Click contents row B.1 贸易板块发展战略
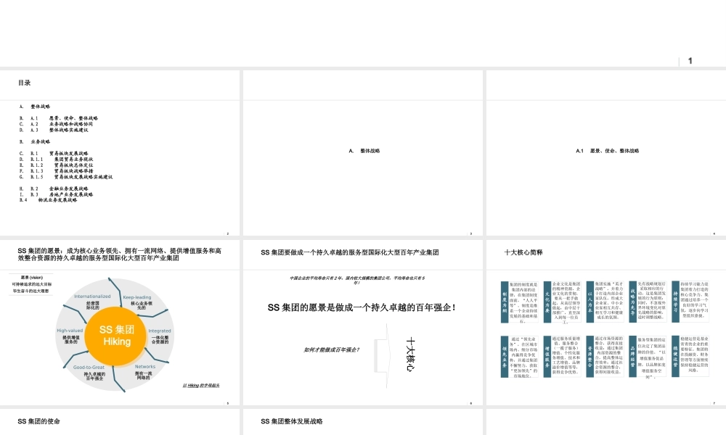 click(x=54, y=154)
